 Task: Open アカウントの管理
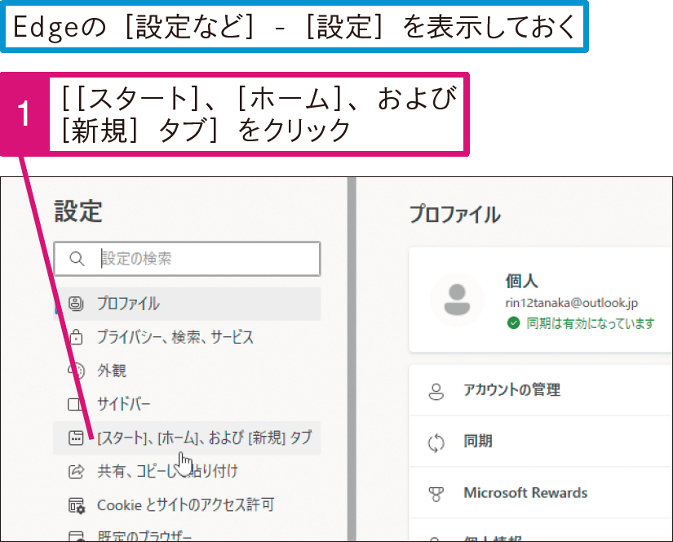pyautogui.click(x=541, y=390)
